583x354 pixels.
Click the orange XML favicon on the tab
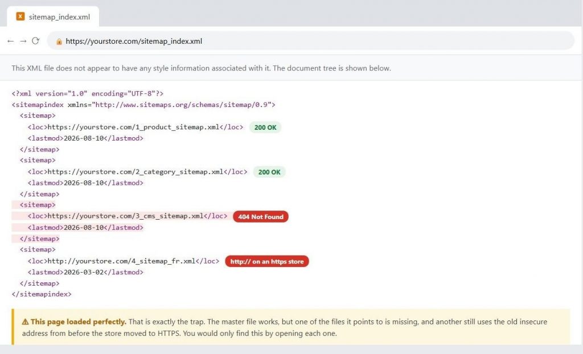coord(20,17)
